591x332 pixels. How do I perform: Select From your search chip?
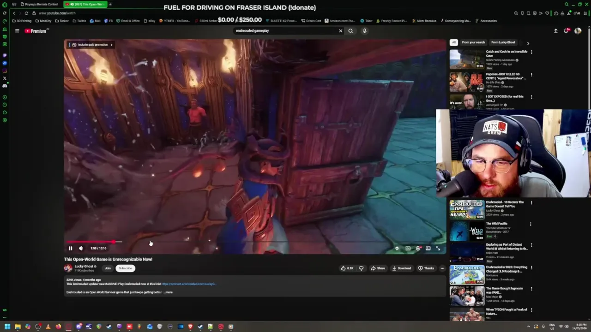point(473,42)
